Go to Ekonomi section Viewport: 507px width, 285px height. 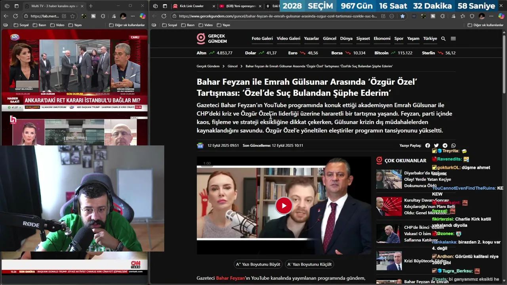(382, 39)
